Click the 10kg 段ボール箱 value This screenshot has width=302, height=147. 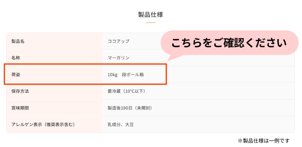coord(126,75)
